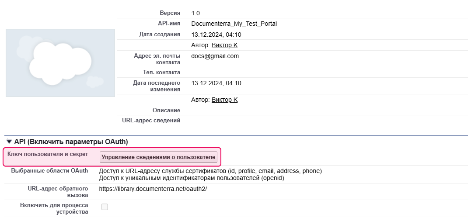The image size is (468, 218).
Task: Click the Documenterra_My_Test_Portal API name value
Action: (234, 24)
